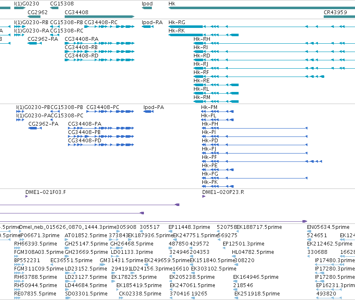Screen dimensions: 355x300
Task: Click the EK185419.5prime EST label
Action: click(139, 285)
